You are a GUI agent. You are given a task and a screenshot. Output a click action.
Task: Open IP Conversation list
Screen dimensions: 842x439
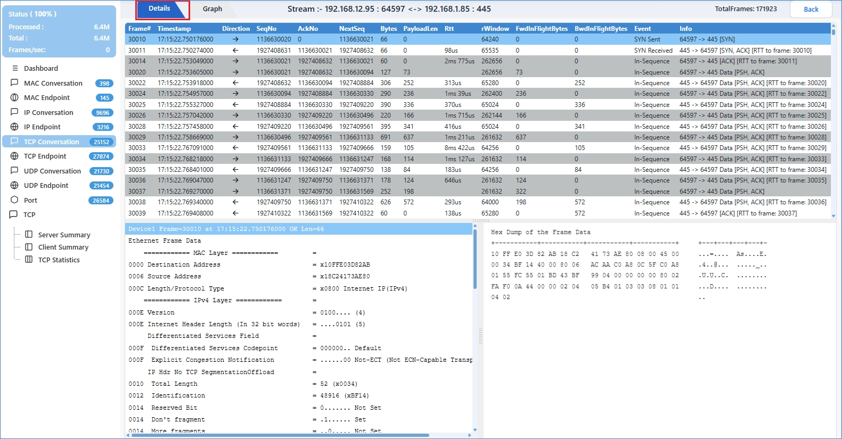48,112
